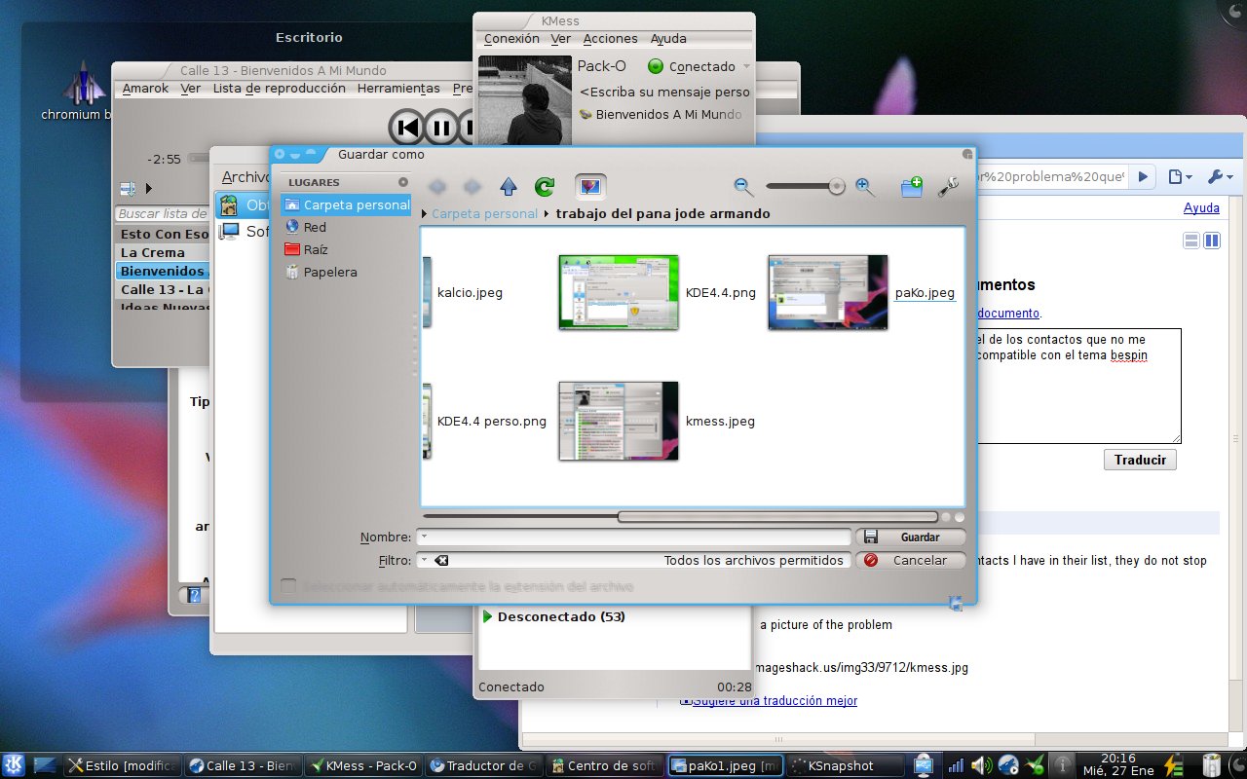
Task: Select Esto Con Eso in the Amarok playlist
Action: point(164,234)
